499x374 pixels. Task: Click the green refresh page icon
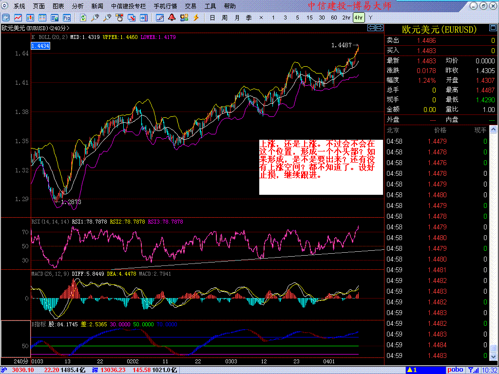pos(83,18)
